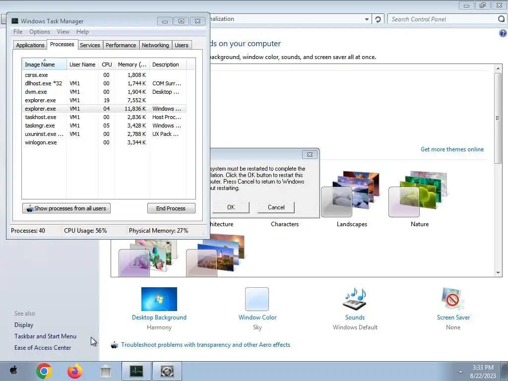The width and height of the screenshot is (508, 381).
Task: Select the winlogon.exe process
Action: coord(104,142)
